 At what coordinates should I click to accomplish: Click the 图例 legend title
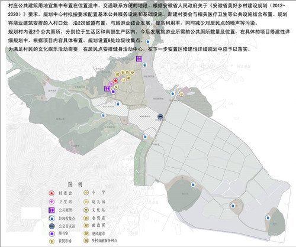tap(75, 184)
